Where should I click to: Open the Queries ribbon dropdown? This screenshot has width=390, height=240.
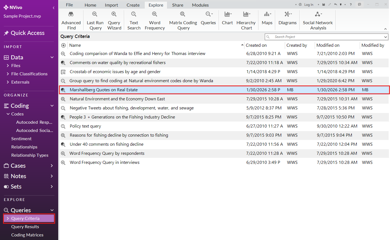208,18
